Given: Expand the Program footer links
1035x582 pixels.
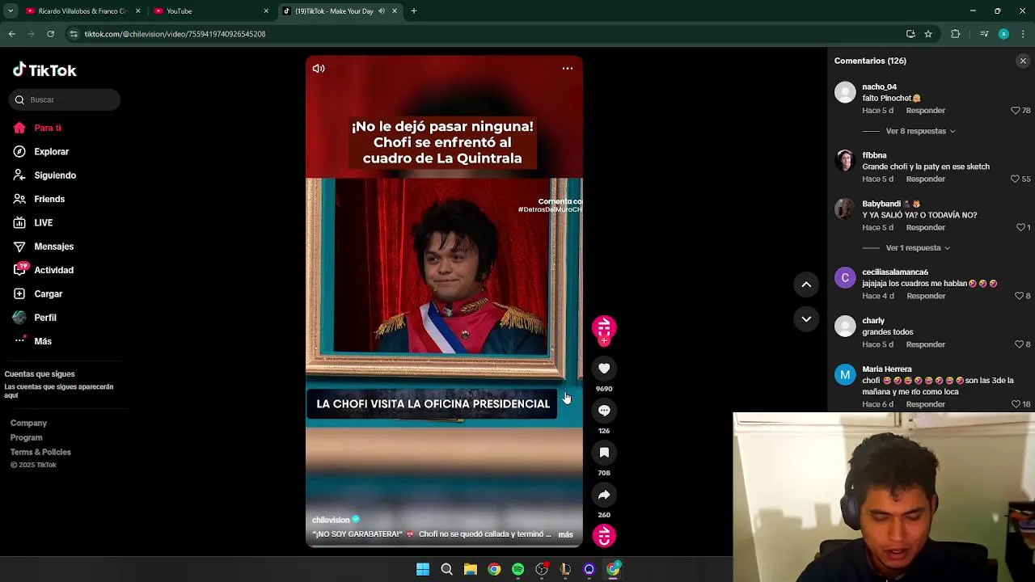Looking at the screenshot, I should point(26,438).
